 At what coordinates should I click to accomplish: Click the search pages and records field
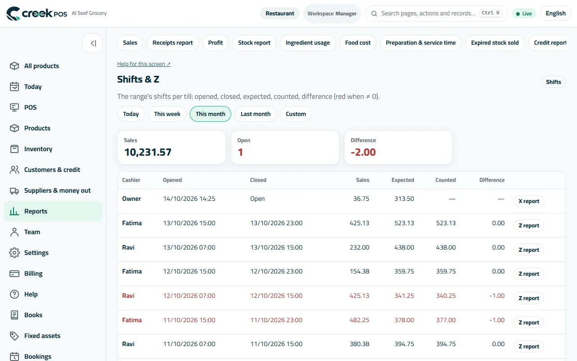click(436, 14)
